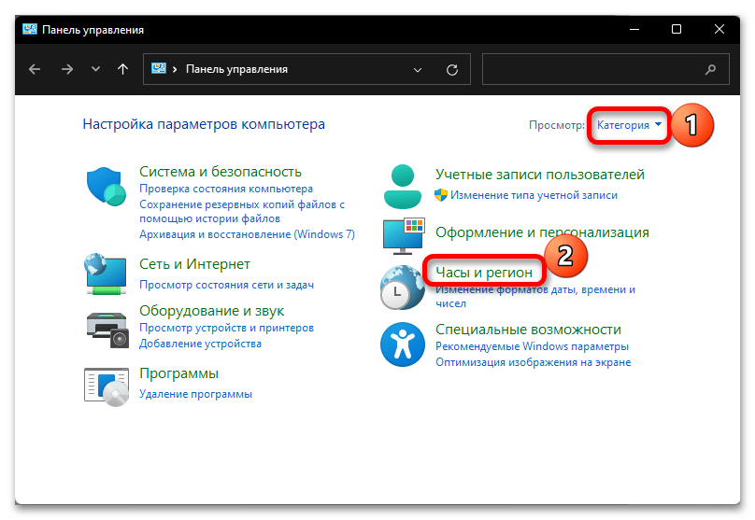Screen dimensions: 755x520
Task: Open Просмотр устройств и принтеров link
Action: 226,328
